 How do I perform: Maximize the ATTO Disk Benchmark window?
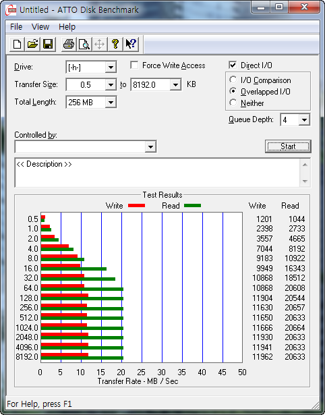[x=279, y=7]
